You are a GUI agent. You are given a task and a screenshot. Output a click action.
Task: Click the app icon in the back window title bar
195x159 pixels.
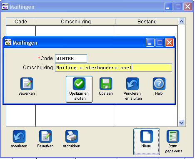(5, 6)
